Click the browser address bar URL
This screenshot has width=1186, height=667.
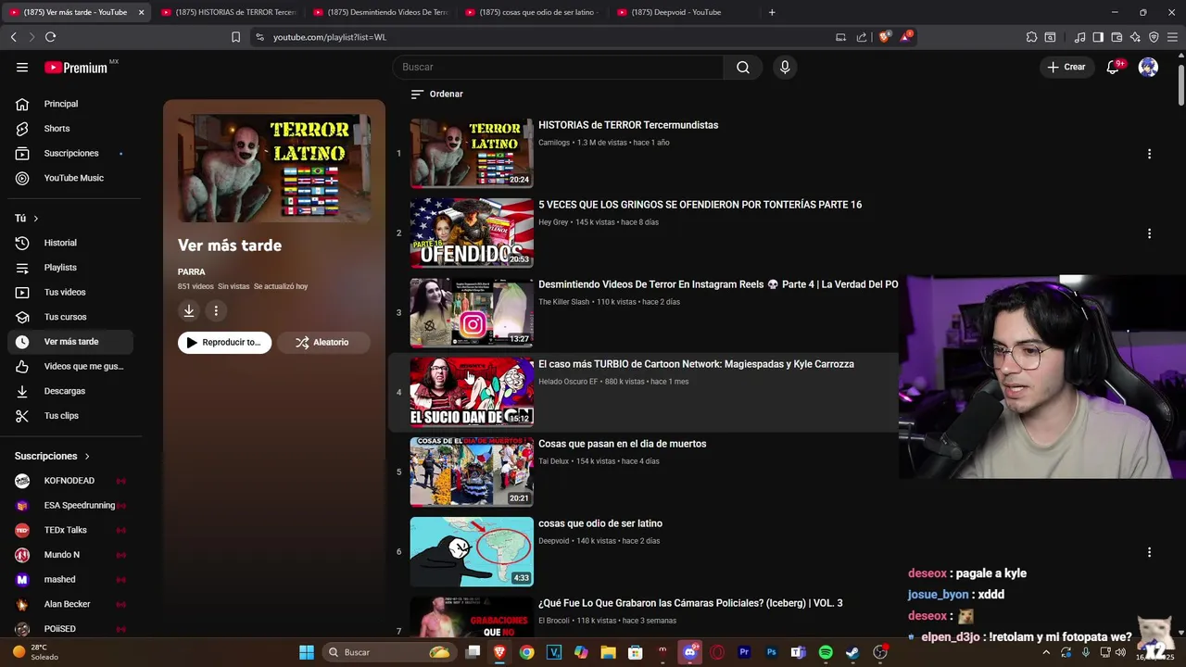[x=329, y=37]
